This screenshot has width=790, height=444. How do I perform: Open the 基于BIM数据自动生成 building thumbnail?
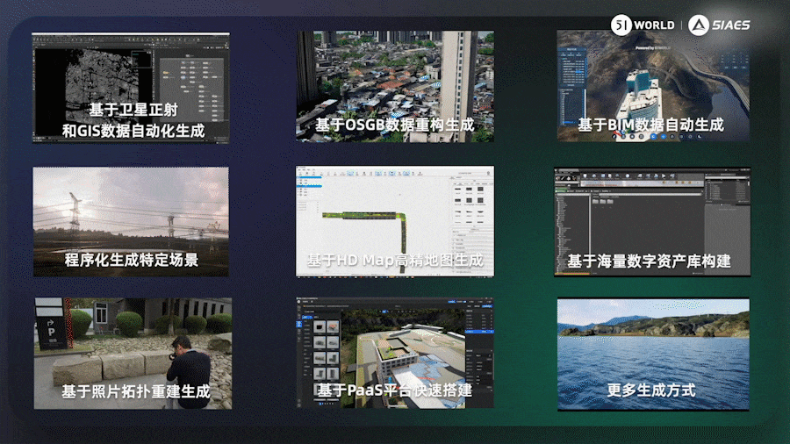coord(653,86)
